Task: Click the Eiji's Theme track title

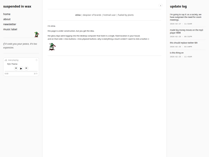Action: (x=12, y=64)
